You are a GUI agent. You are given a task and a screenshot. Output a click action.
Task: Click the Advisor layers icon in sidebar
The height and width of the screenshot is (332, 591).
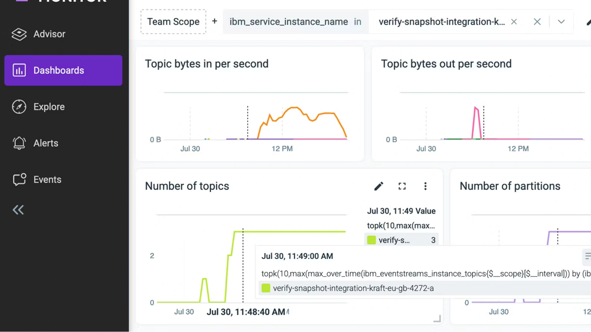(19, 34)
